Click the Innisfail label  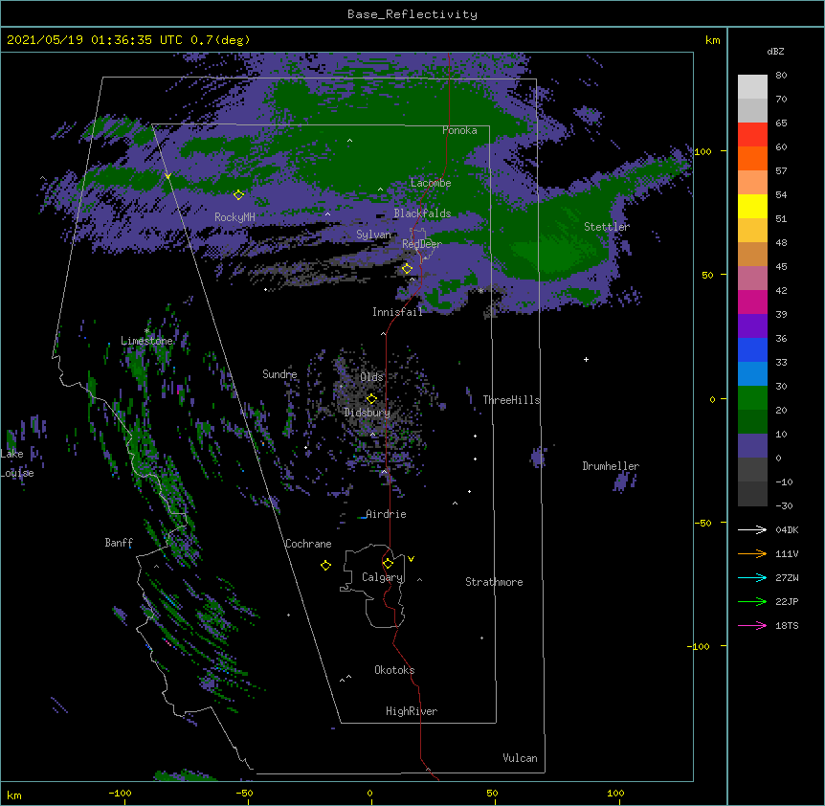397,312
